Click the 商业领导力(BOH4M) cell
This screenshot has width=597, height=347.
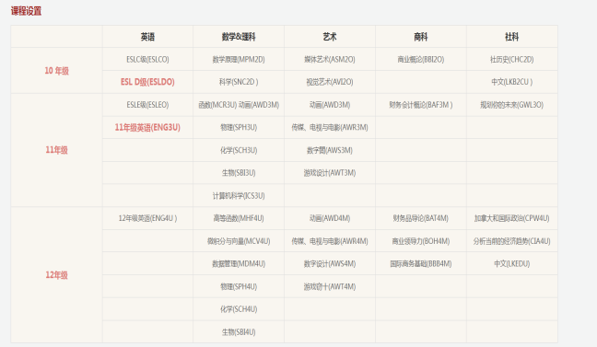(x=421, y=241)
